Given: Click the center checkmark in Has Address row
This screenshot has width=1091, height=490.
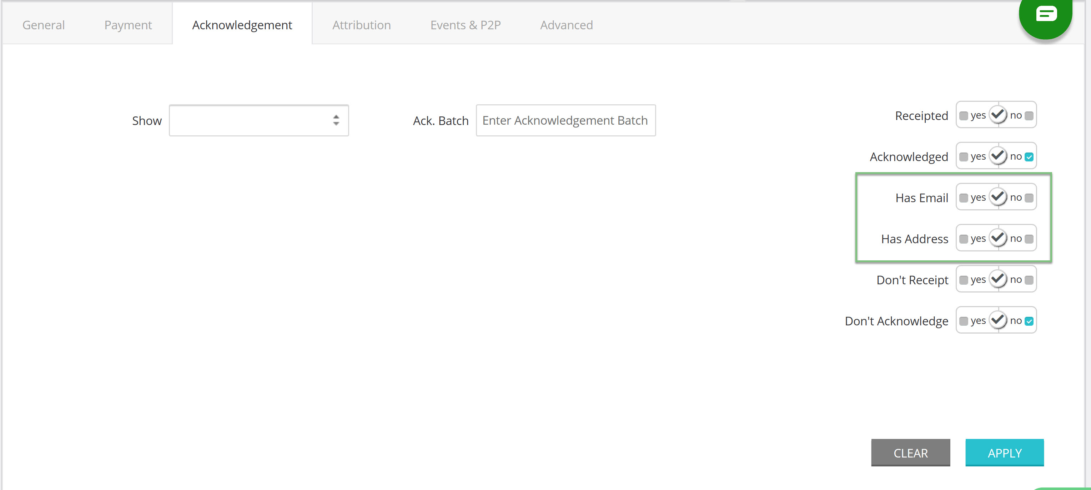Looking at the screenshot, I should [998, 238].
